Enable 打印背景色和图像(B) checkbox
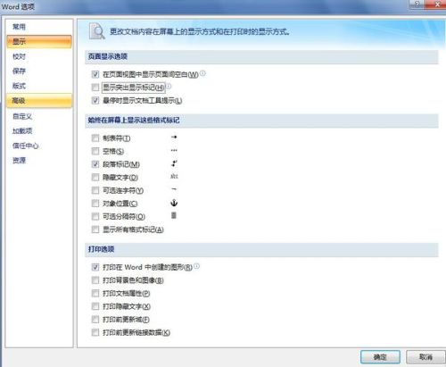The height and width of the screenshot is (367, 446). 95,280
